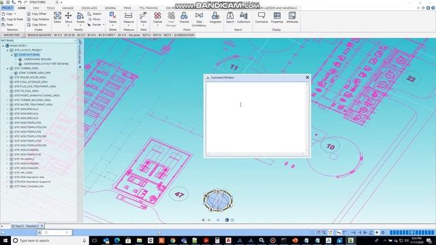Collapse the ZONE MAT-BANG node

[x=12, y=54]
